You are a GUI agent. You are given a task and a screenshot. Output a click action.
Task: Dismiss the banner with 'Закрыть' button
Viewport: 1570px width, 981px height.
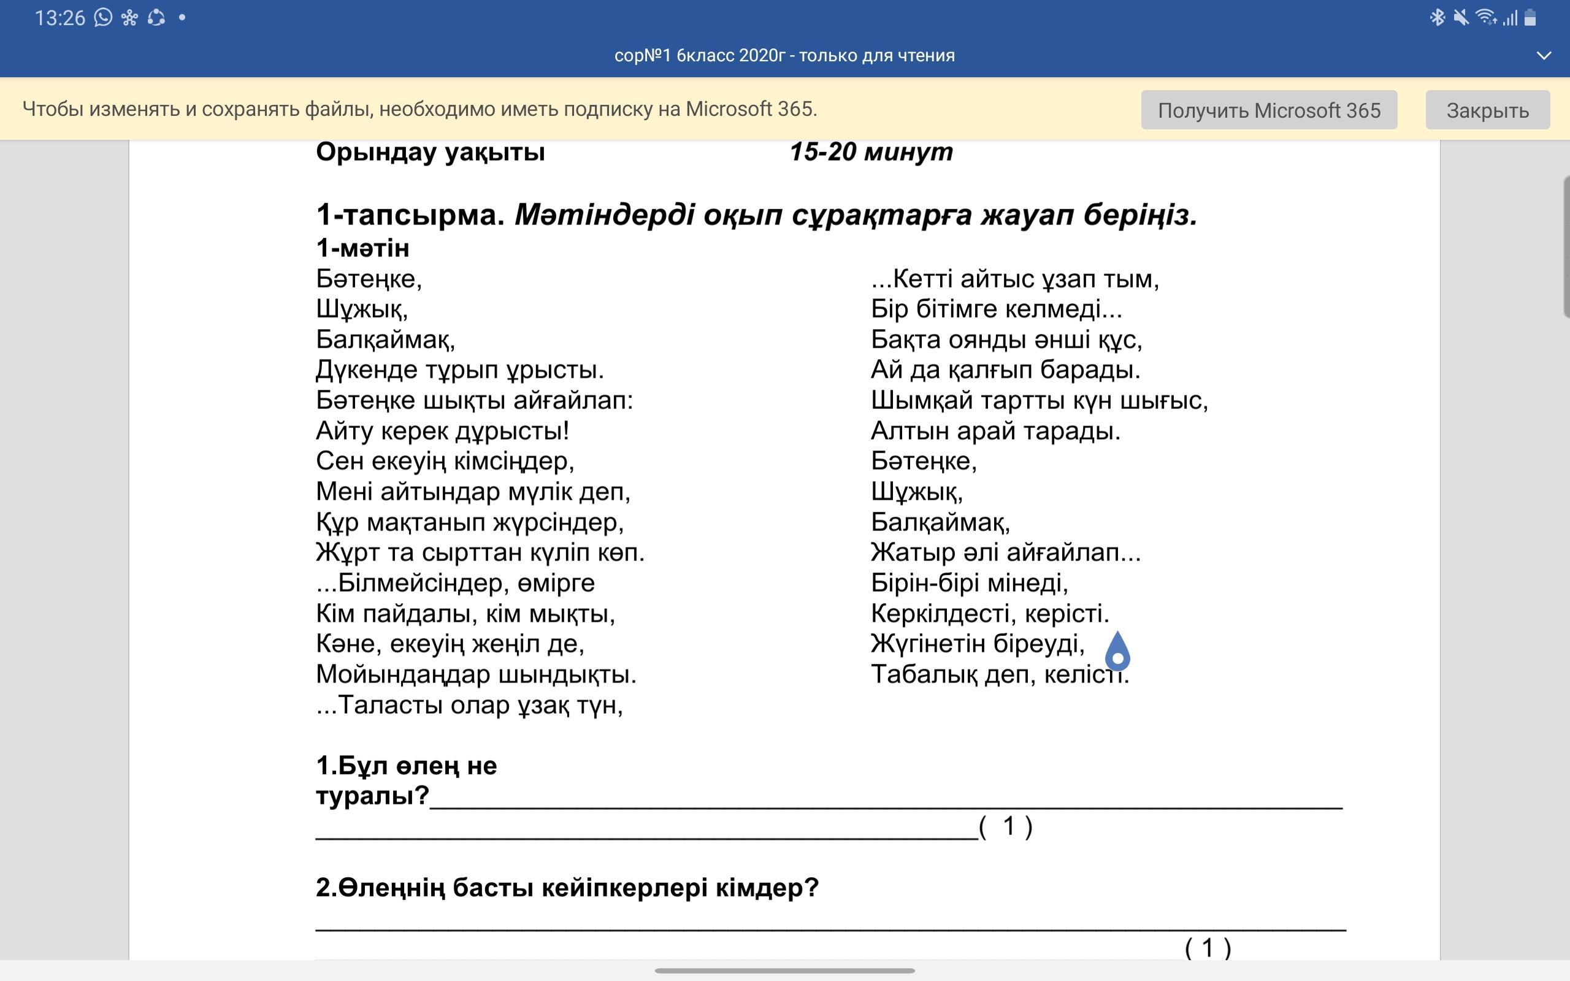point(1487,110)
